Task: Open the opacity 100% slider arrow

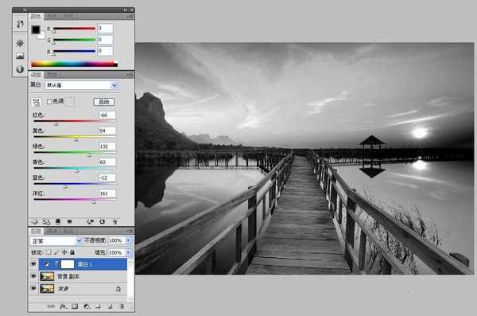Action: [129, 240]
